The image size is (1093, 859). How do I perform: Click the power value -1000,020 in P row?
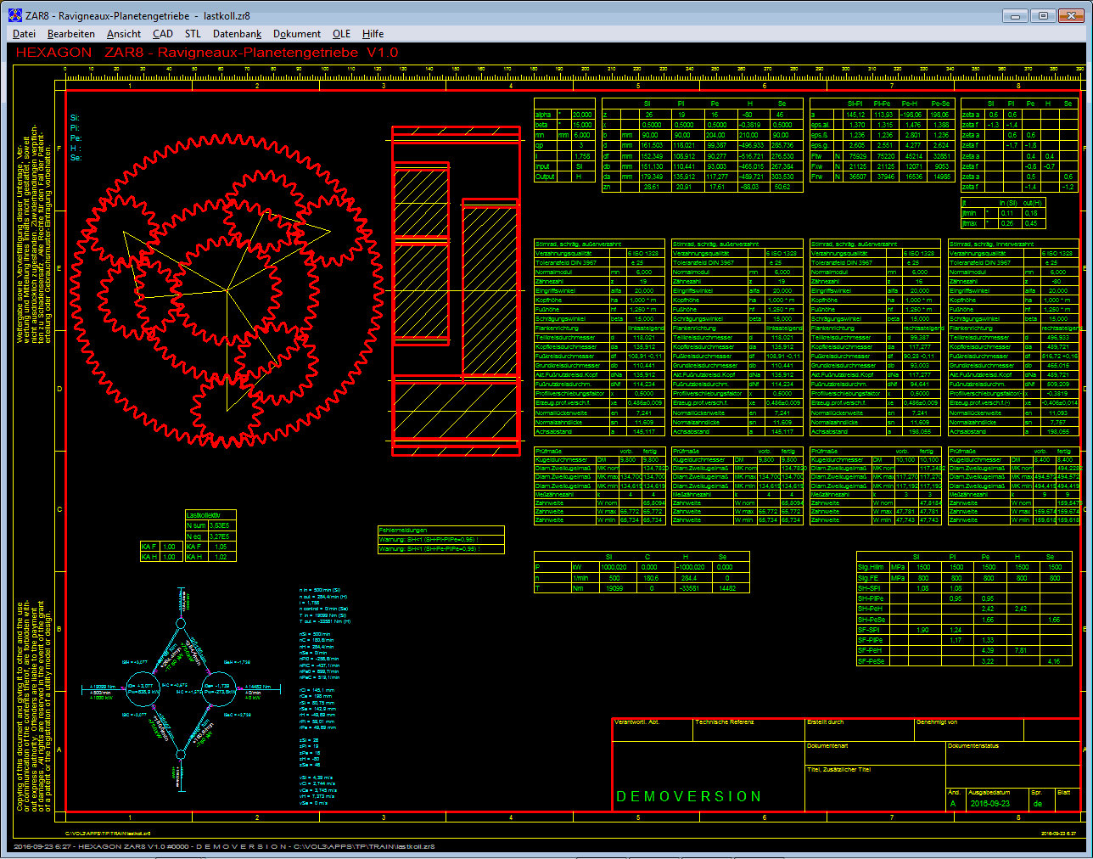coord(690,567)
